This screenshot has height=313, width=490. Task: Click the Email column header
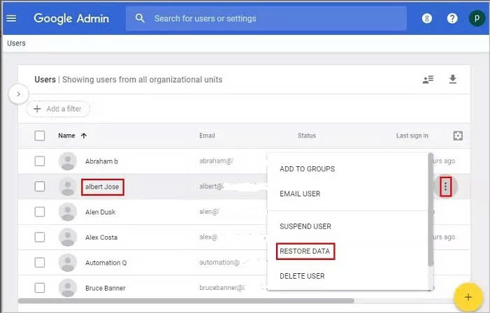207,136
